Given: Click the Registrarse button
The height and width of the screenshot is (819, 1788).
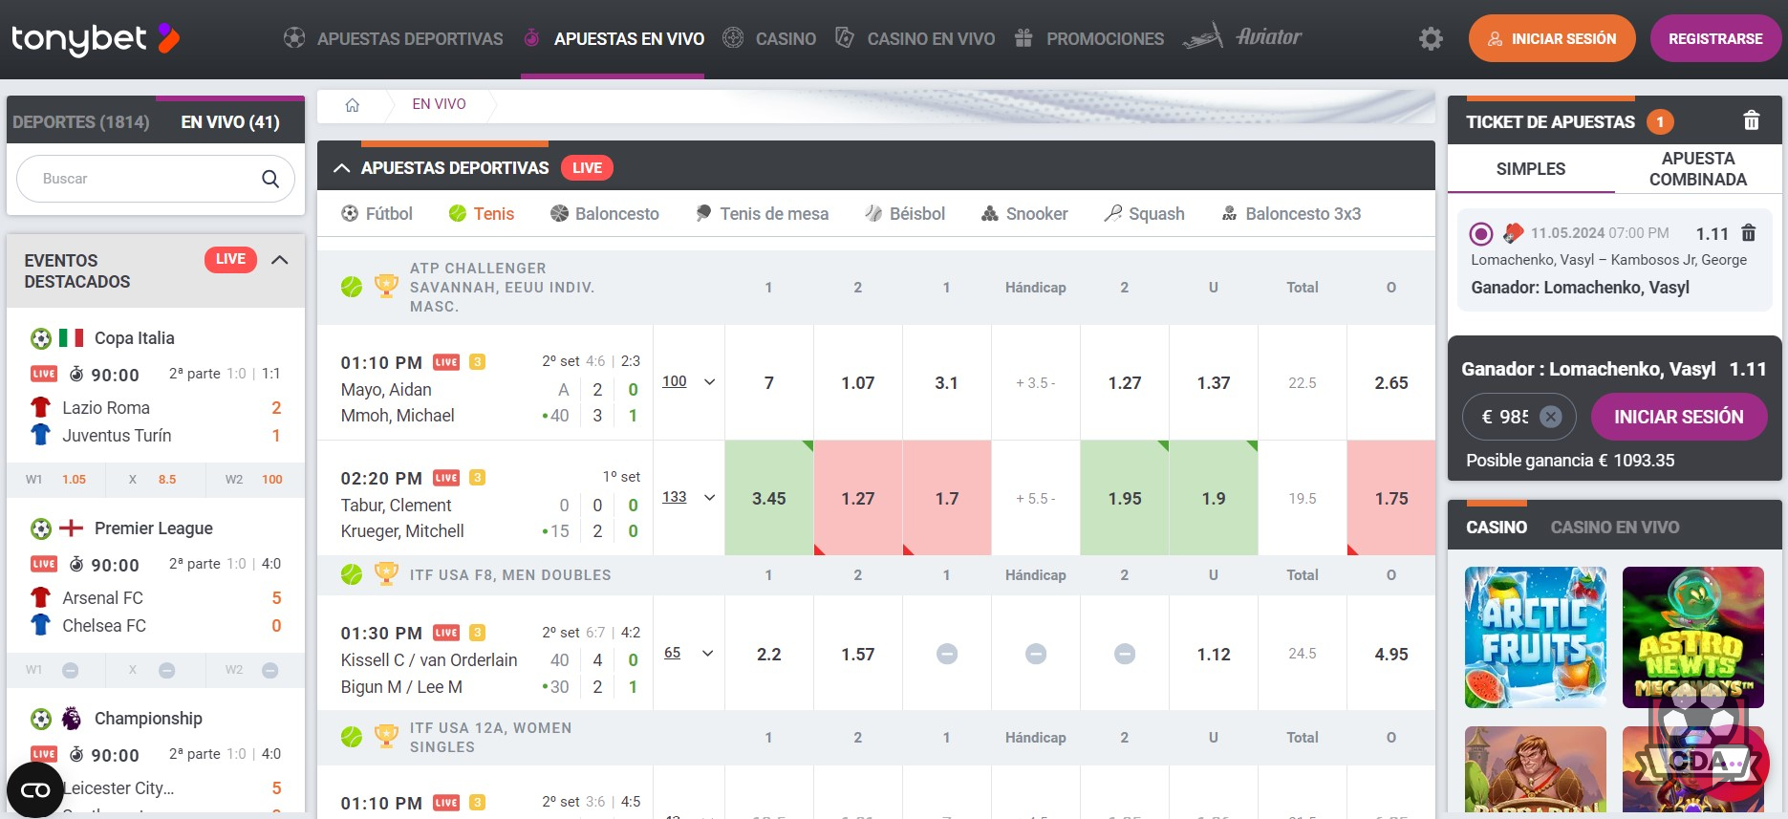Looking at the screenshot, I should tap(1715, 39).
